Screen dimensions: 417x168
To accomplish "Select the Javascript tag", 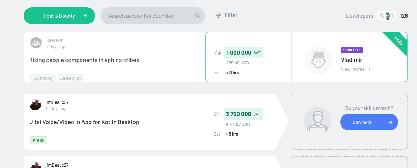I will [x=70, y=78].
